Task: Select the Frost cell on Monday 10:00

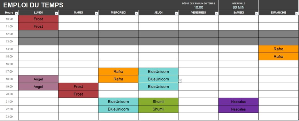Action: 38,19
